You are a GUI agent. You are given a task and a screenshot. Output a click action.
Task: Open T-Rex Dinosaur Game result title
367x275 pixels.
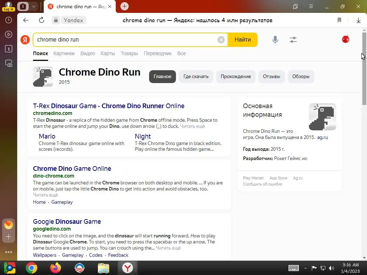pos(109,106)
